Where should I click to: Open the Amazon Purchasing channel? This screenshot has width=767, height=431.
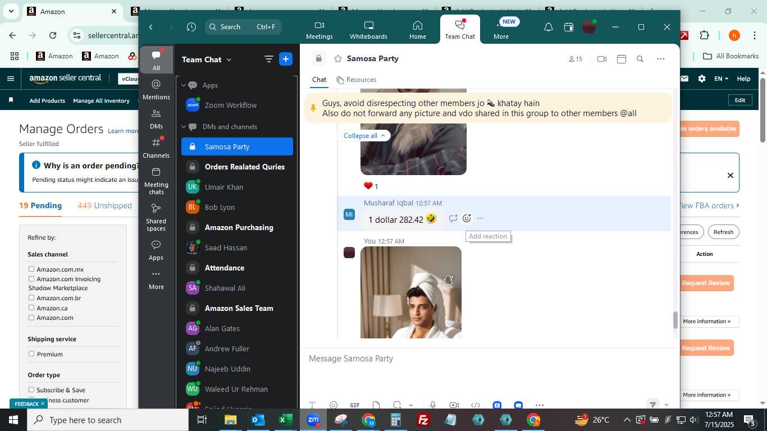237,227
